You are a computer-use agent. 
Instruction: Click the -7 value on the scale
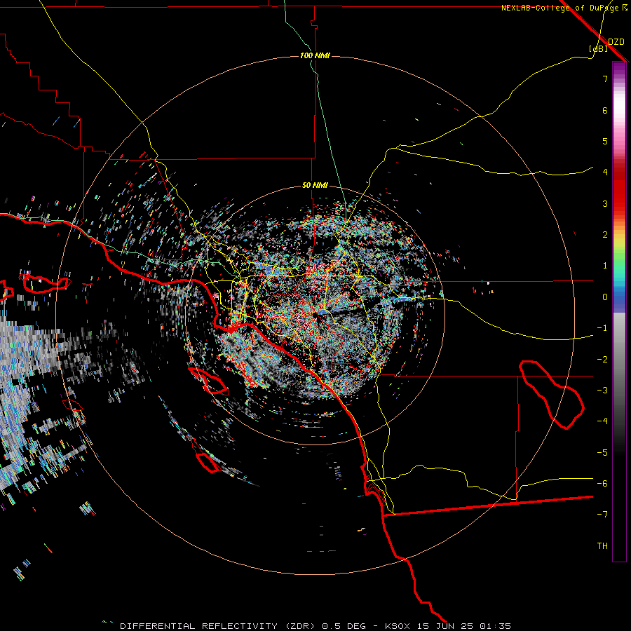(x=602, y=515)
